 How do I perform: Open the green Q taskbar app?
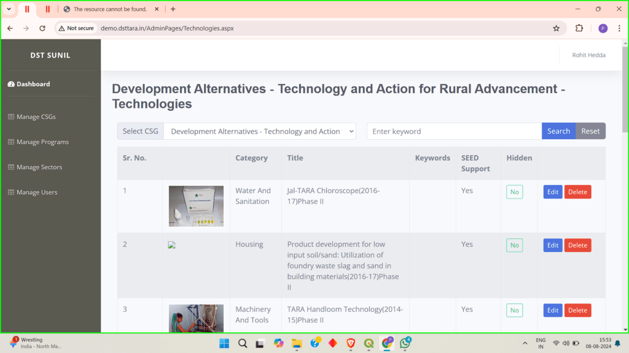(x=369, y=343)
